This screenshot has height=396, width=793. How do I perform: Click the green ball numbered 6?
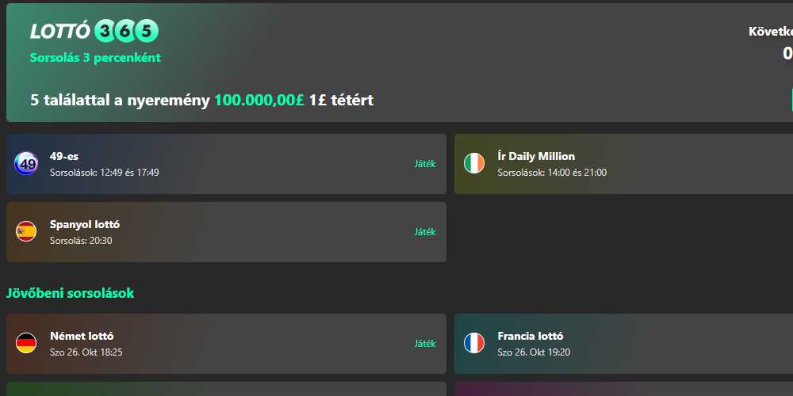(x=126, y=32)
